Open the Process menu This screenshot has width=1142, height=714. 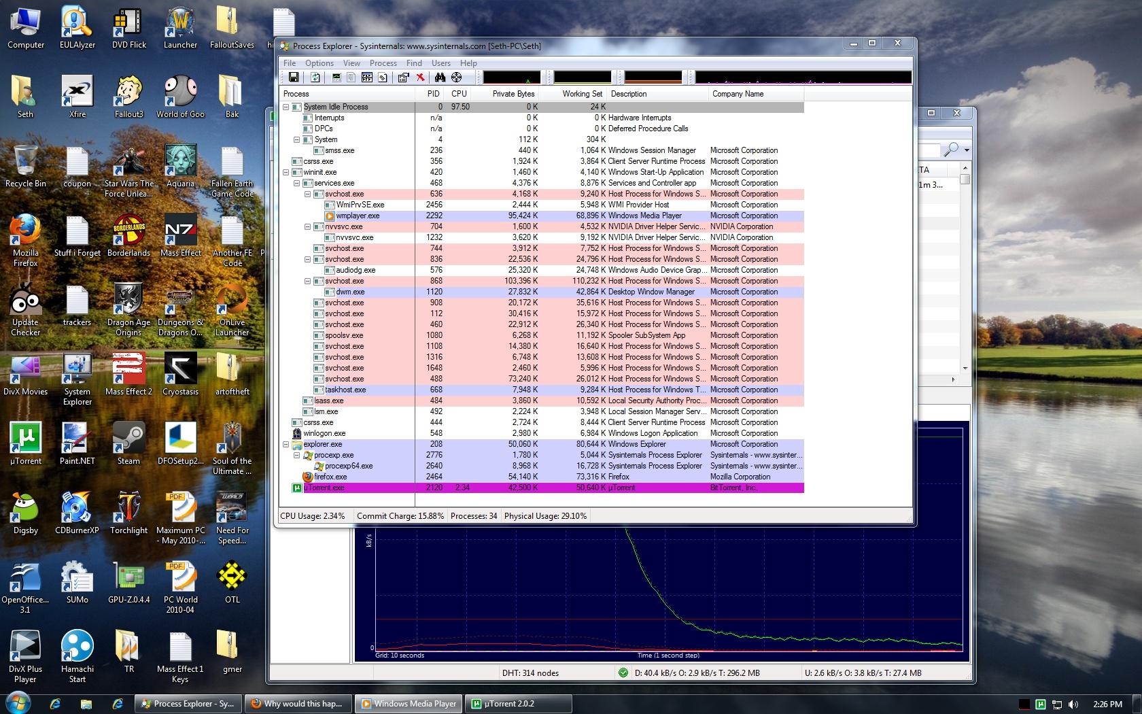(383, 63)
